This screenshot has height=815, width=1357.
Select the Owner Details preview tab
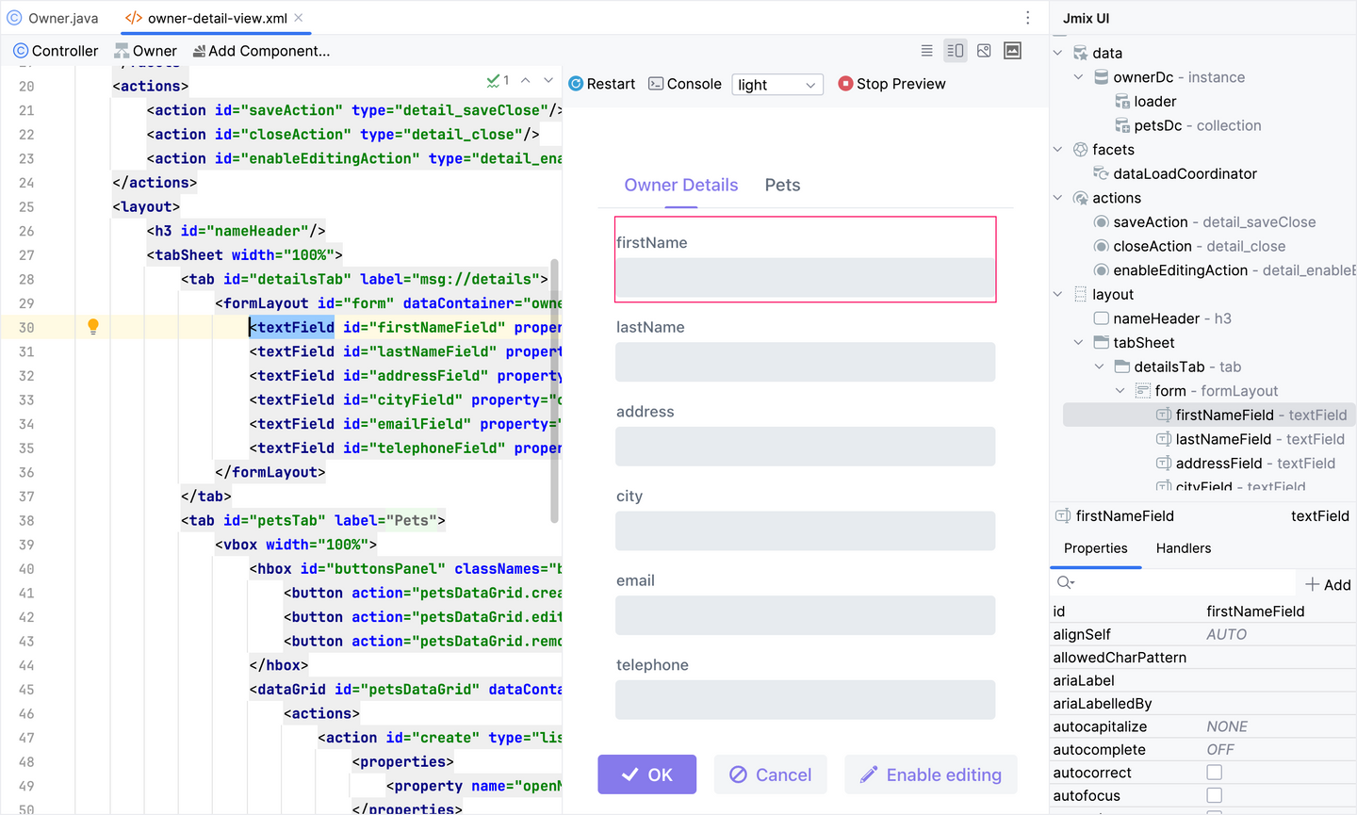[680, 186]
